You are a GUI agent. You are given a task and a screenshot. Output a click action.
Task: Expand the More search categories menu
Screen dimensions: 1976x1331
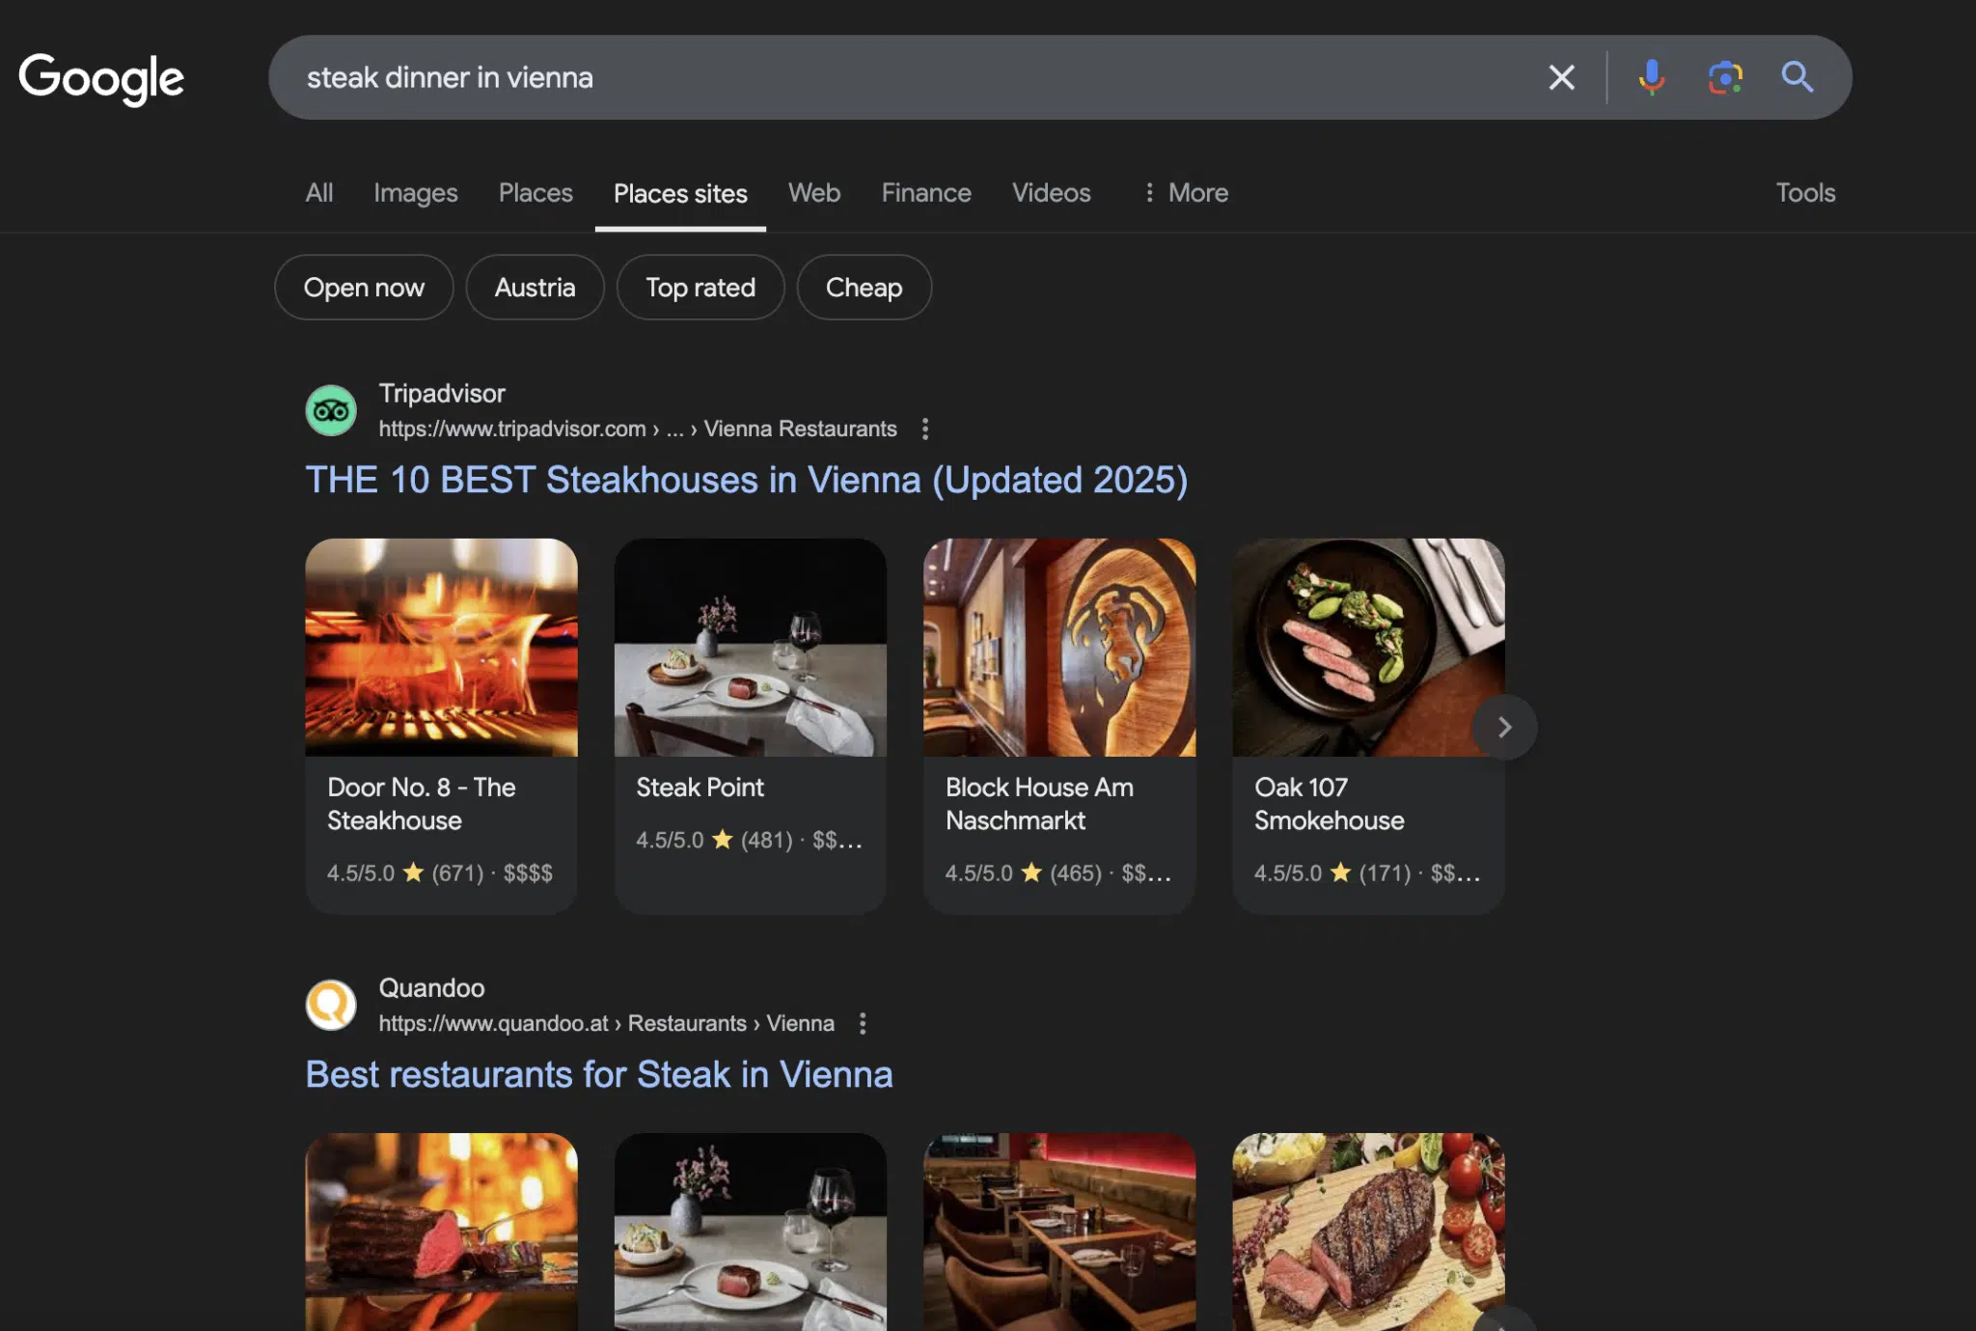pyautogui.click(x=1185, y=193)
